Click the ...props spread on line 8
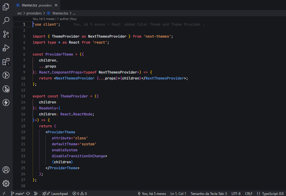 coord(47,66)
